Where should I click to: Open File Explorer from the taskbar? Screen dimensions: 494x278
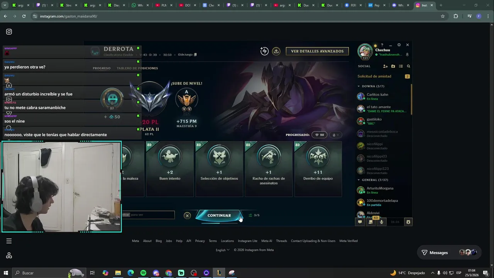click(118, 273)
